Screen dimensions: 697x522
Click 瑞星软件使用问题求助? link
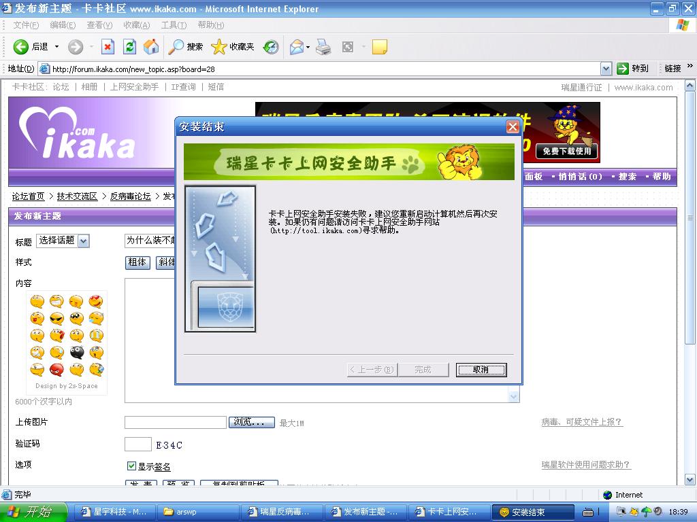click(x=586, y=464)
